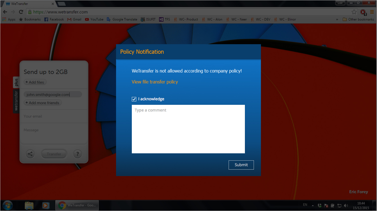Expand hidden bookmarks with the chevron
The width and height of the screenshot is (377, 211).
337,19
